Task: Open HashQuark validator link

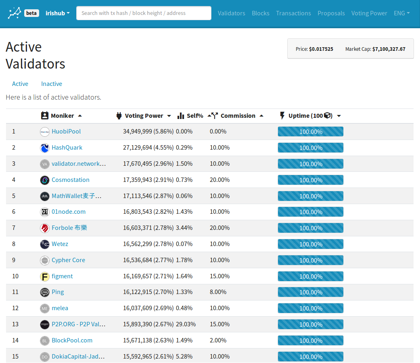Action: pos(67,148)
